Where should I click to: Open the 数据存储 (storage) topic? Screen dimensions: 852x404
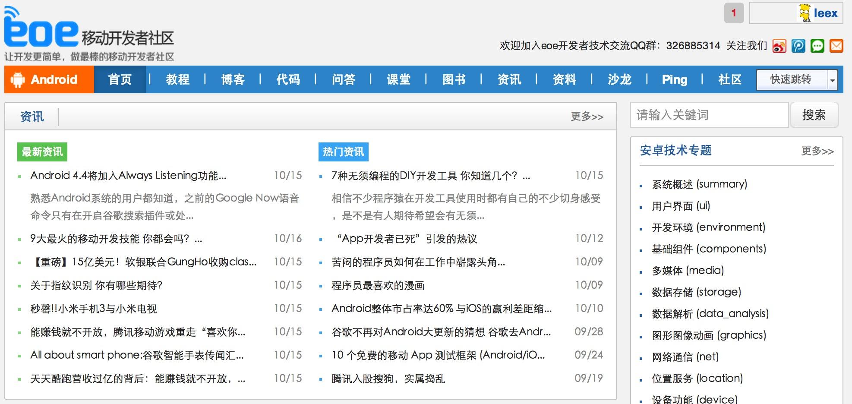pyautogui.click(x=697, y=292)
